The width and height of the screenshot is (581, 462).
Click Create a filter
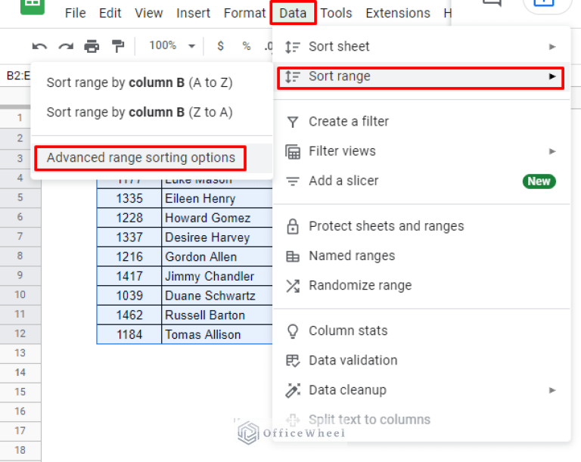click(x=349, y=121)
